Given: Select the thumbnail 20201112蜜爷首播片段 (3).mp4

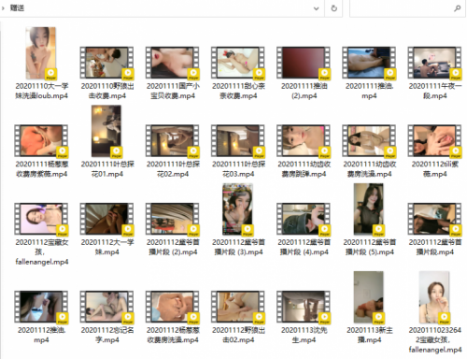Looking at the screenshot, I should coord(238,209).
